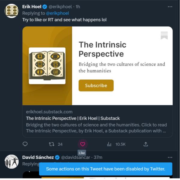The image size is (180, 180).
Task: Open The Intrinsic Perspective Substack link title
Action: tap(73, 118)
